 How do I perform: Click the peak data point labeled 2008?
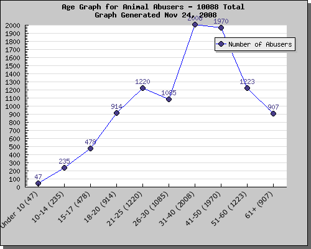click(195, 25)
